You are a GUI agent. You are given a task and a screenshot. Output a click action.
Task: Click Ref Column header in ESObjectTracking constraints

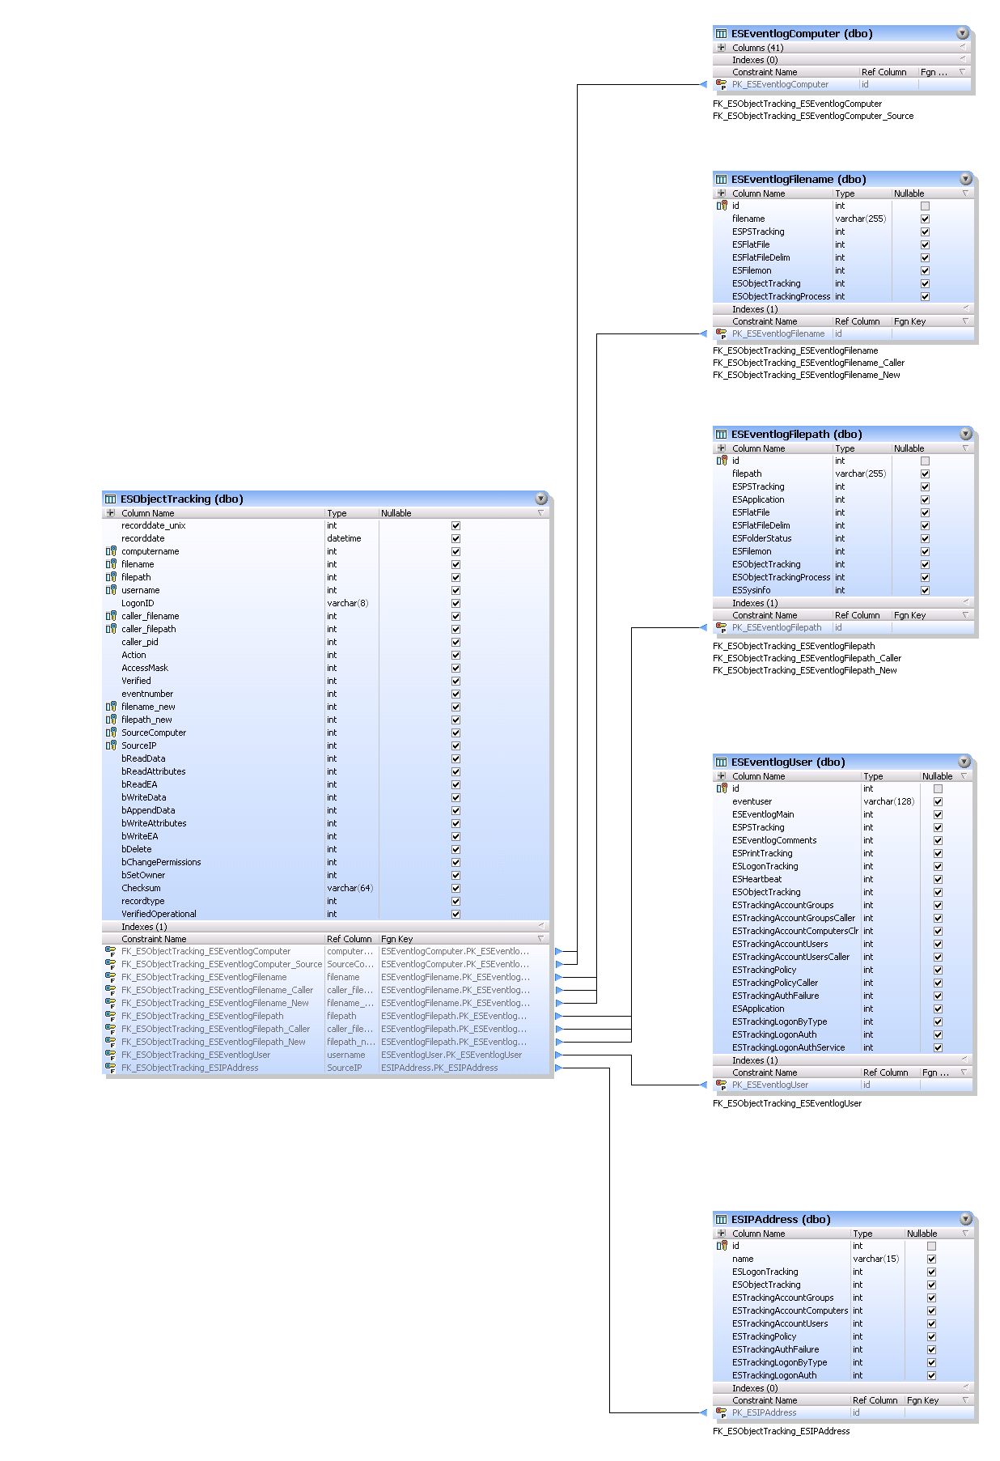[351, 939]
